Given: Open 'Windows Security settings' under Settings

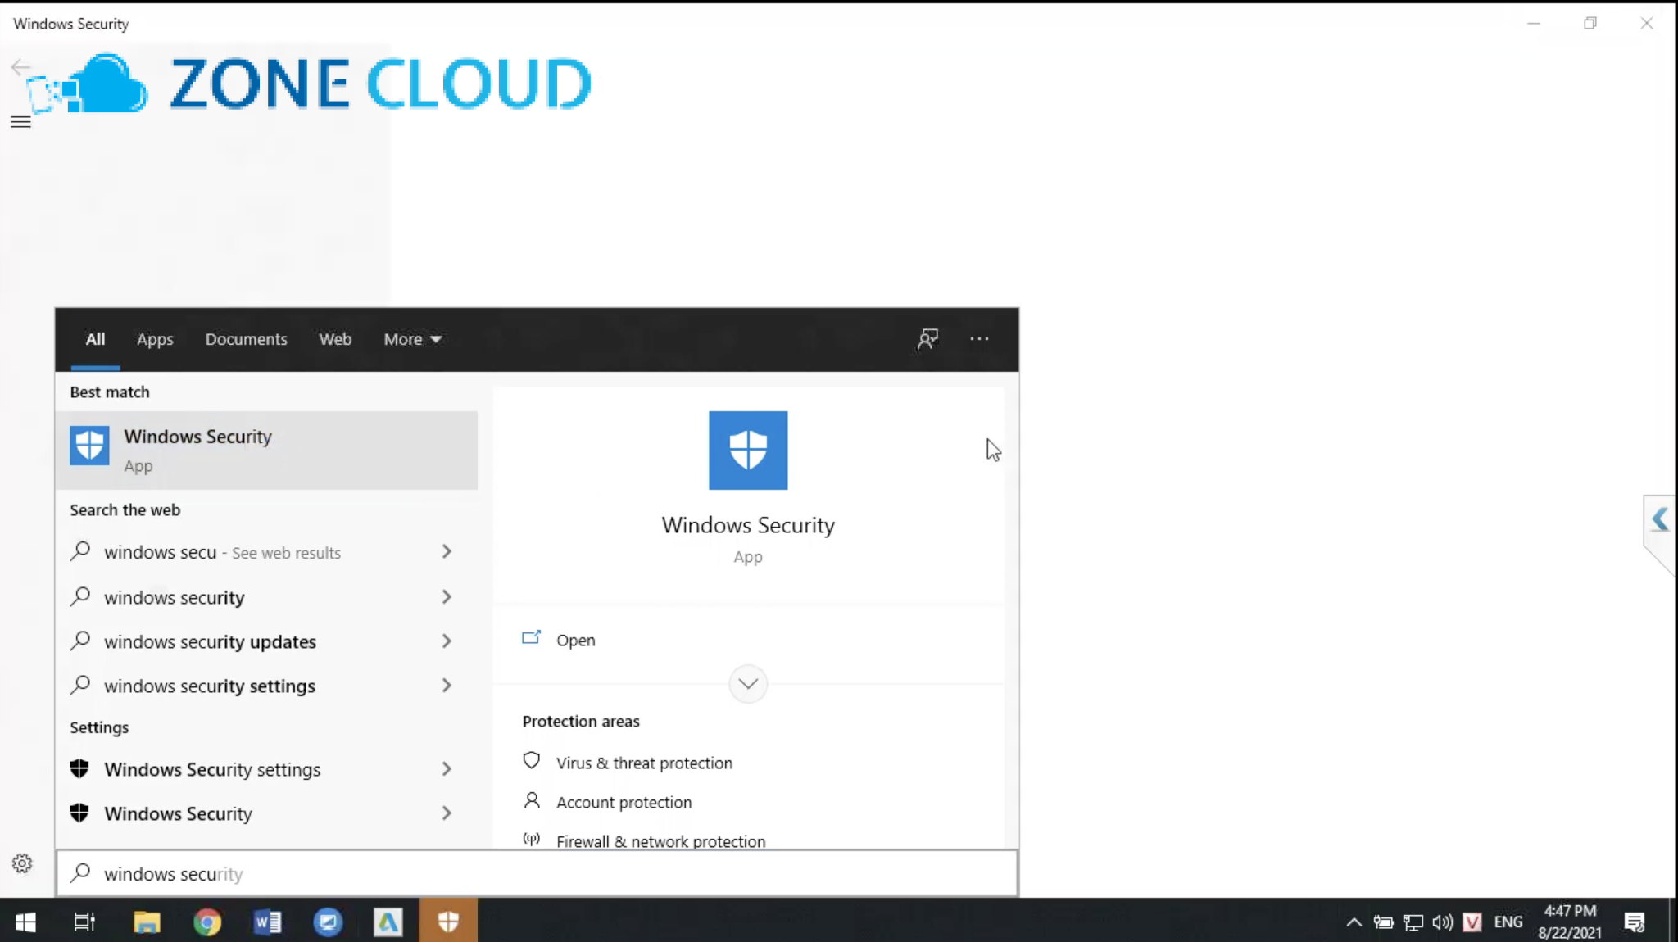Looking at the screenshot, I should point(212,769).
